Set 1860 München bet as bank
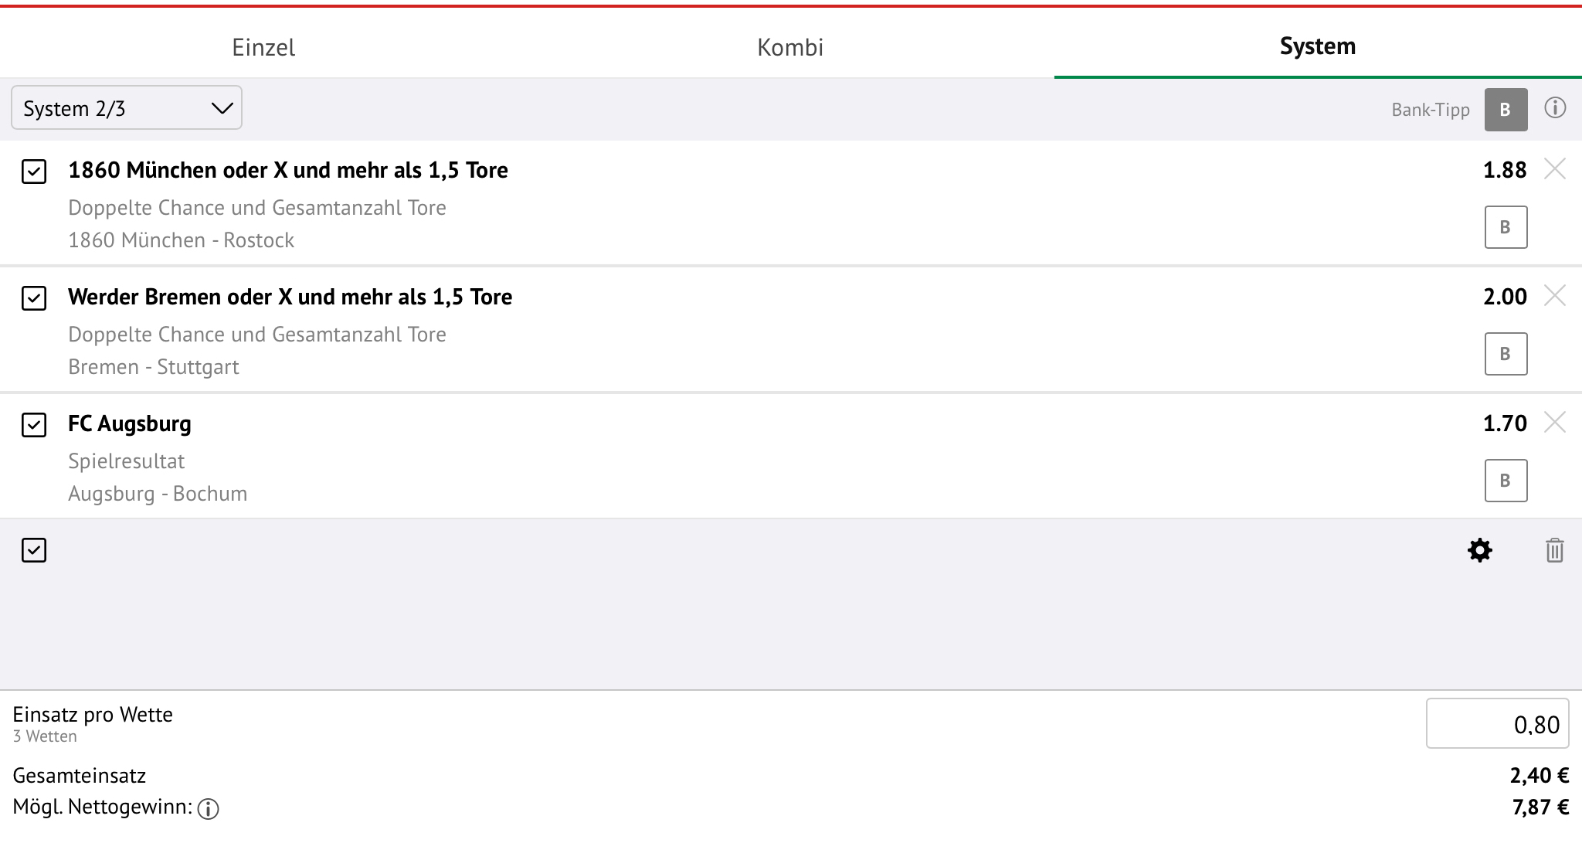The height and width of the screenshot is (860, 1582). (1506, 227)
